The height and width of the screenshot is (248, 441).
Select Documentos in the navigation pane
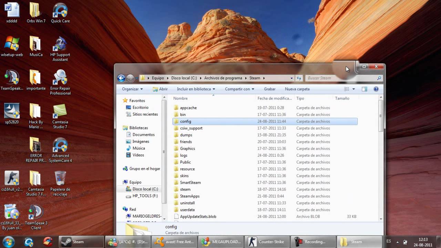tap(143, 135)
